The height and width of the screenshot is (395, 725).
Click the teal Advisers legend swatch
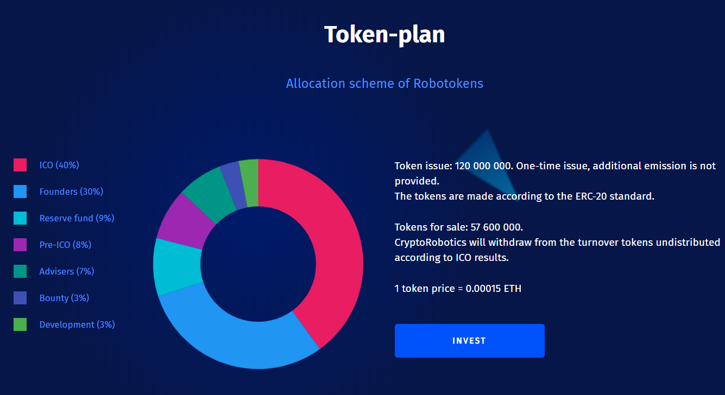[x=20, y=271]
